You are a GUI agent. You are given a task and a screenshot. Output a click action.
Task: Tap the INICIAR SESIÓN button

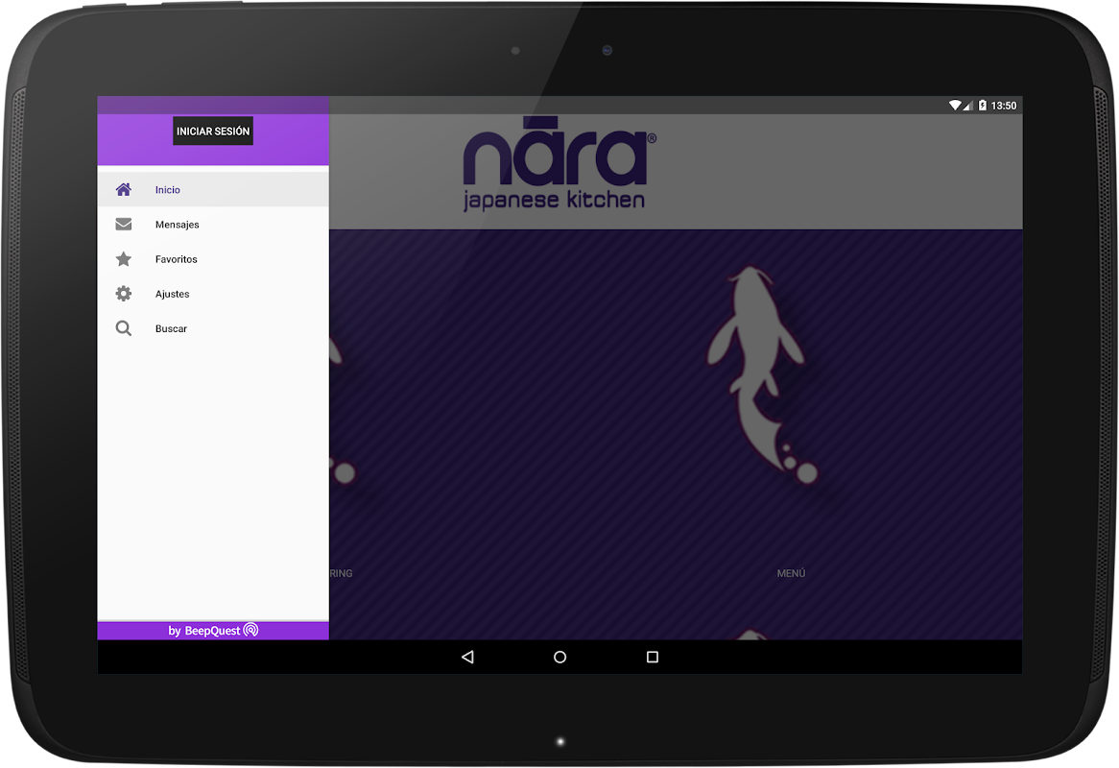[213, 132]
